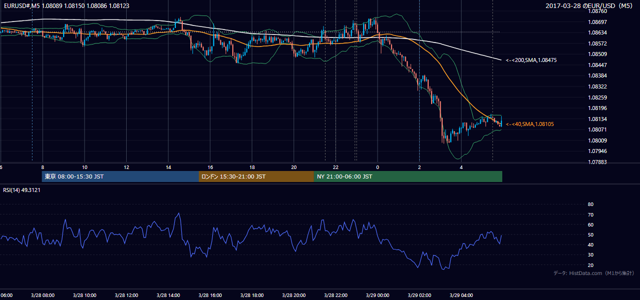
Task: Select the ロンドン 15:30-21:00 JST session bar
Action: pos(256,176)
